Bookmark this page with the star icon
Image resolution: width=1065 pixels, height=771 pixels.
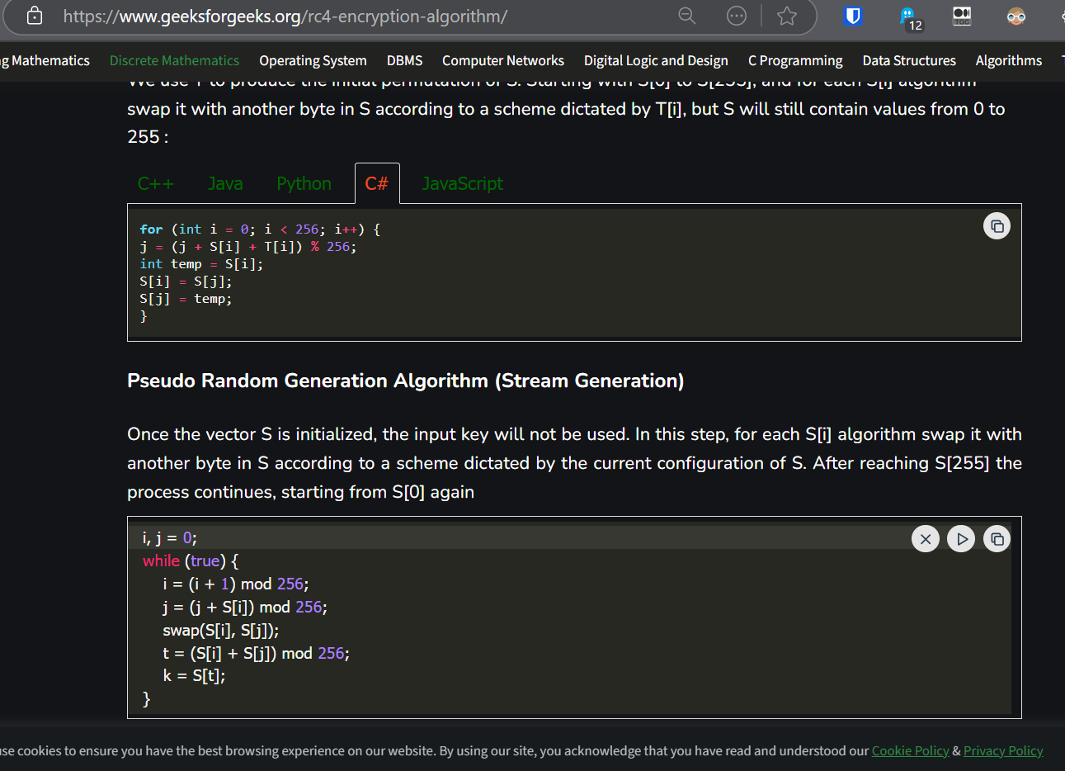pyautogui.click(x=786, y=16)
